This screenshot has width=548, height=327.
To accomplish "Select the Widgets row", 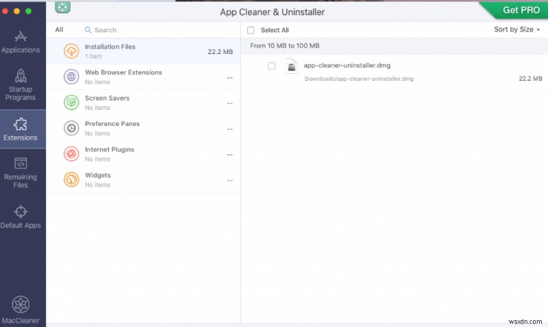I will click(x=143, y=180).
